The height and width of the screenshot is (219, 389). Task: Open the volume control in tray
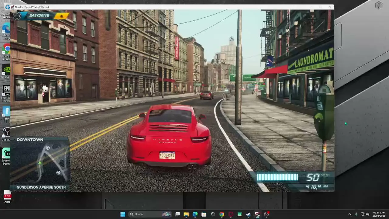tap(368, 214)
